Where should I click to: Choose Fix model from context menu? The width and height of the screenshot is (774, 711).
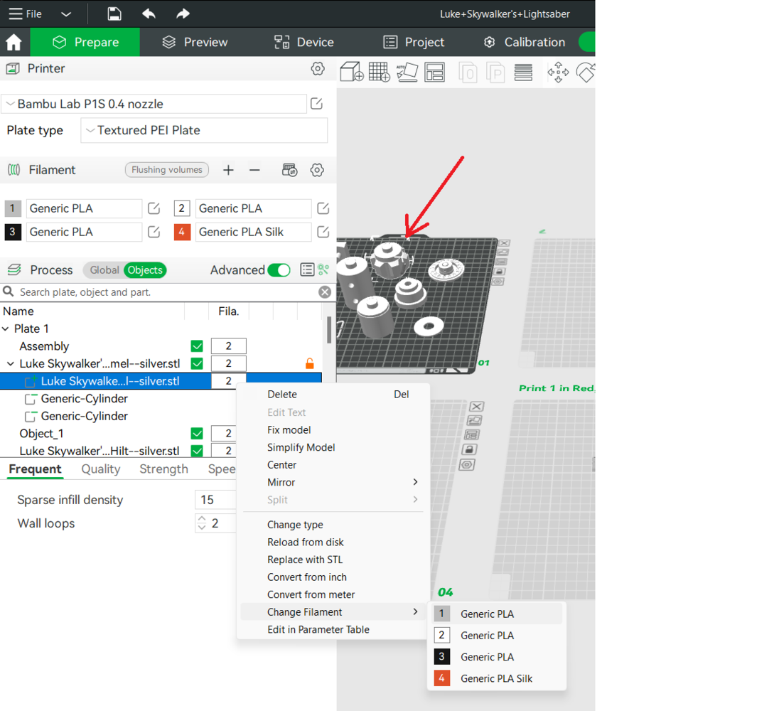pos(289,430)
